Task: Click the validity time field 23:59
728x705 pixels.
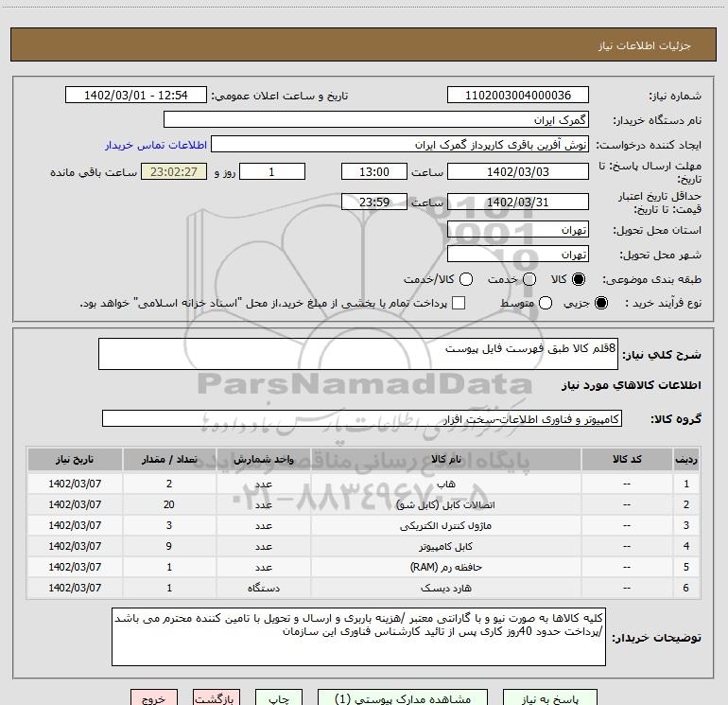Action: pyautogui.click(x=374, y=203)
